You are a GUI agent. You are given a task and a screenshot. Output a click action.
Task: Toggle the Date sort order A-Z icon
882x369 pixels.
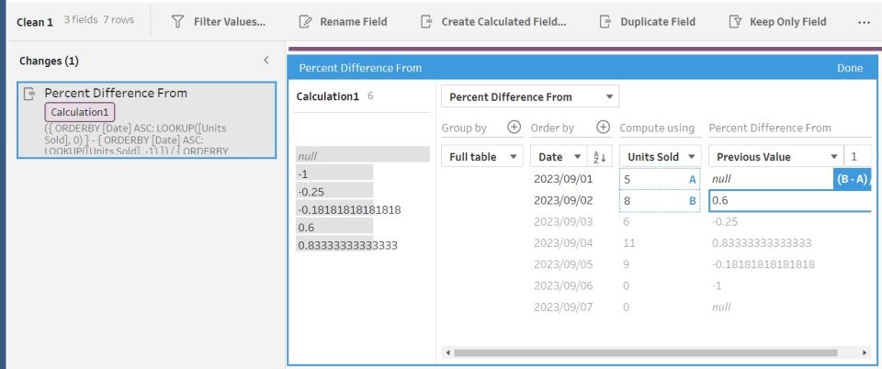599,157
